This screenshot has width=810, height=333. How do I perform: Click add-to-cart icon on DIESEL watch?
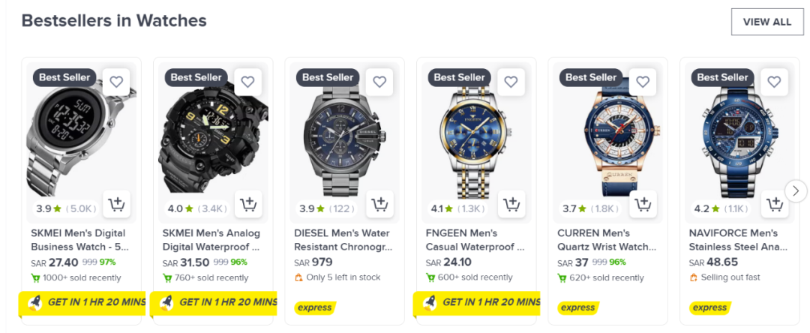coord(379,204)
